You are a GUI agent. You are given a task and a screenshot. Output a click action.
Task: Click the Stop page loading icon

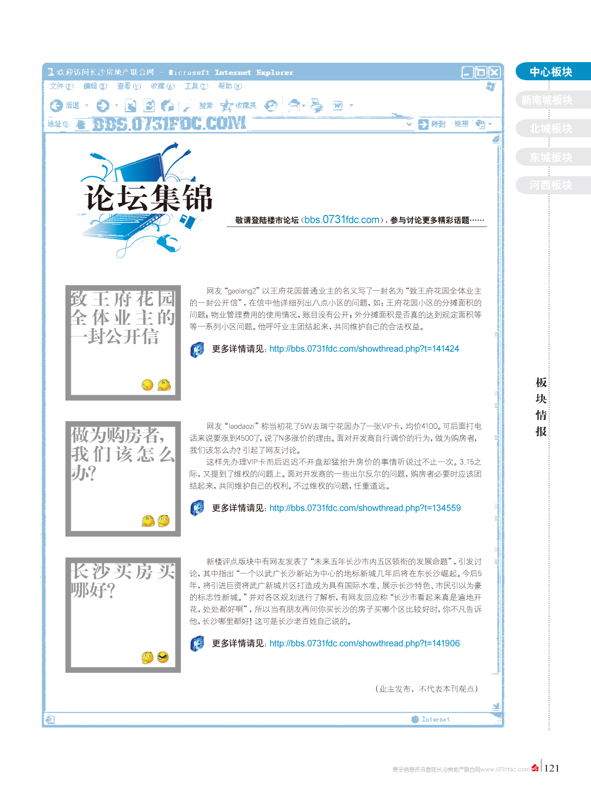pyautogui.click(x=130, y=106)
